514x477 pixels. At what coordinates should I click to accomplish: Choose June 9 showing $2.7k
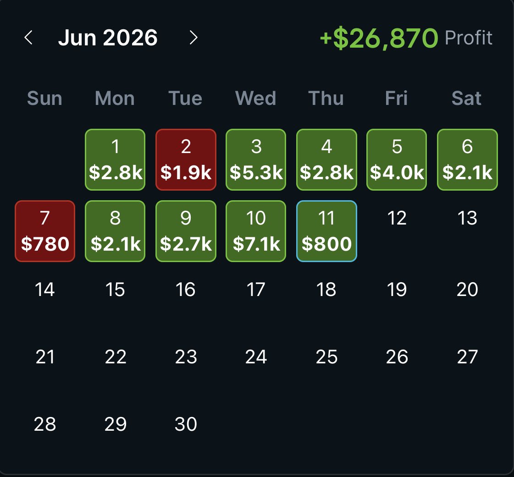coord(186,231)
